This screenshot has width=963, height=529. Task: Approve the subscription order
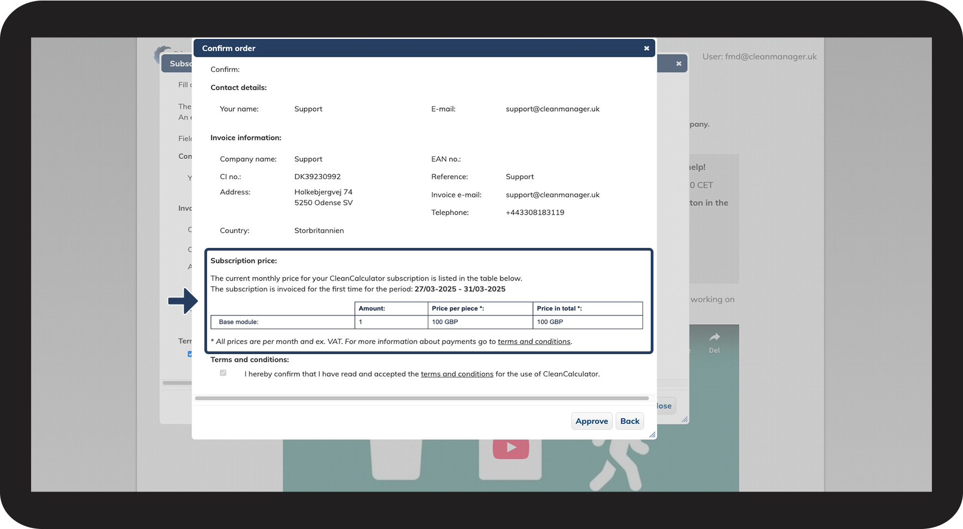(591, 421)
